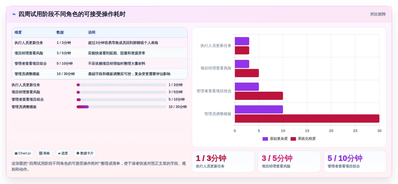
Task: Click the 对比矩阵 label in header
Action: click(378, 14)
